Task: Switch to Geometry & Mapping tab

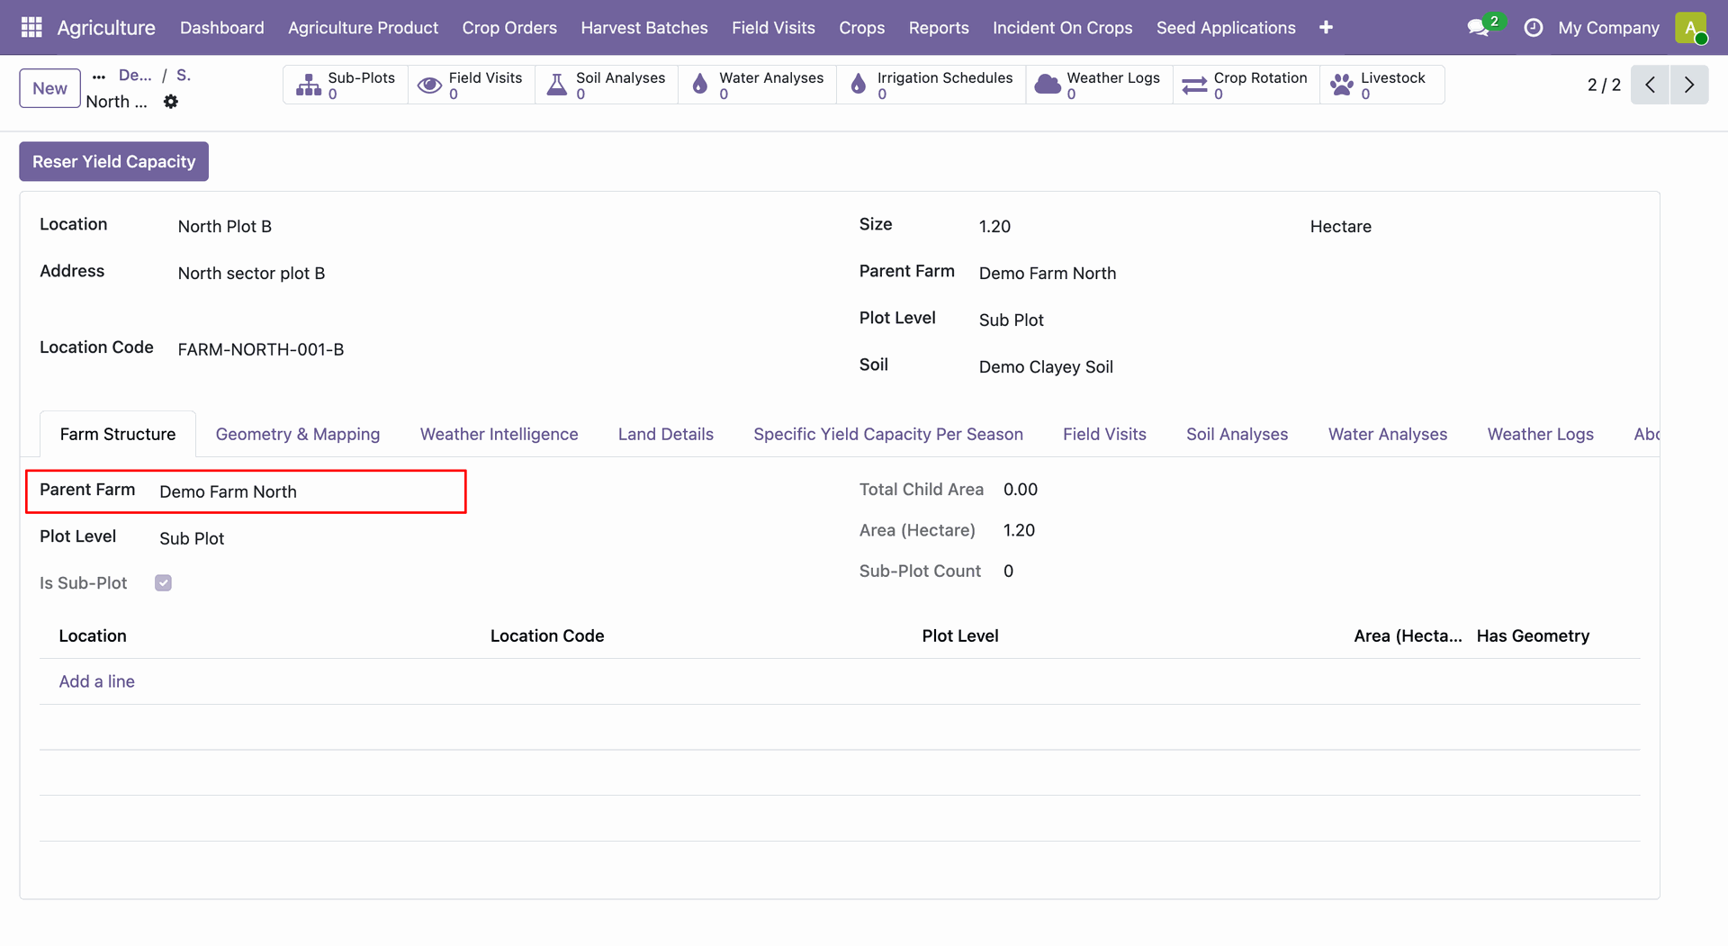Action: click(298, 434)
